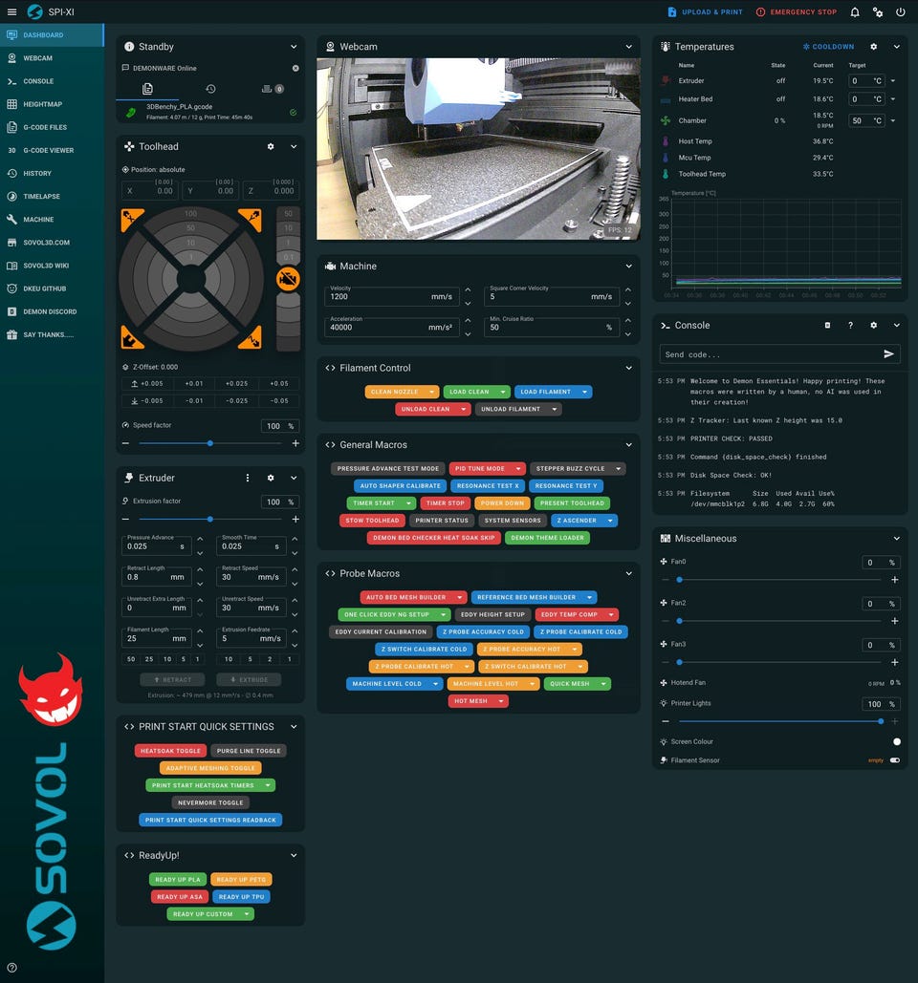This screenshot has height=983, width=918.
Task: Go to G-Code Files in sidebar
Action: [x=45, y=127]
